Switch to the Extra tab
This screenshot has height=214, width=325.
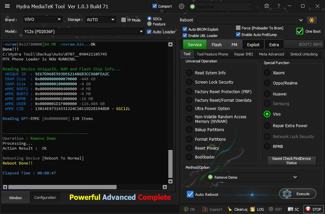click(x=274, y=45)
